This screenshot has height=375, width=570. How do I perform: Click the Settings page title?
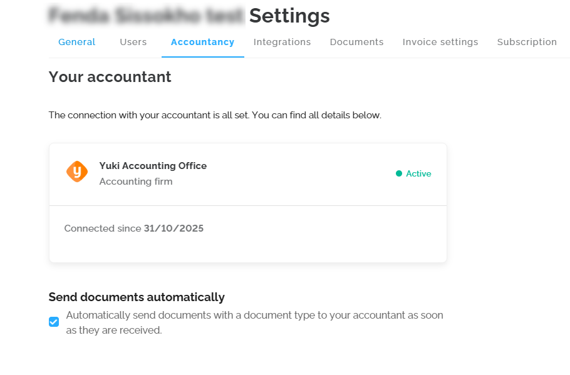tap(289, 16)
